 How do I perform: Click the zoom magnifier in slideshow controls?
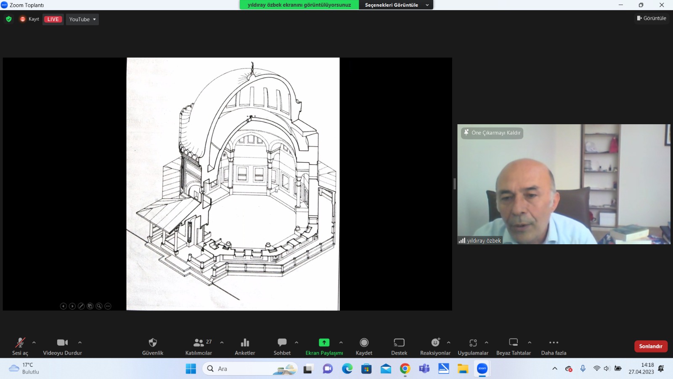coord(99,306)
